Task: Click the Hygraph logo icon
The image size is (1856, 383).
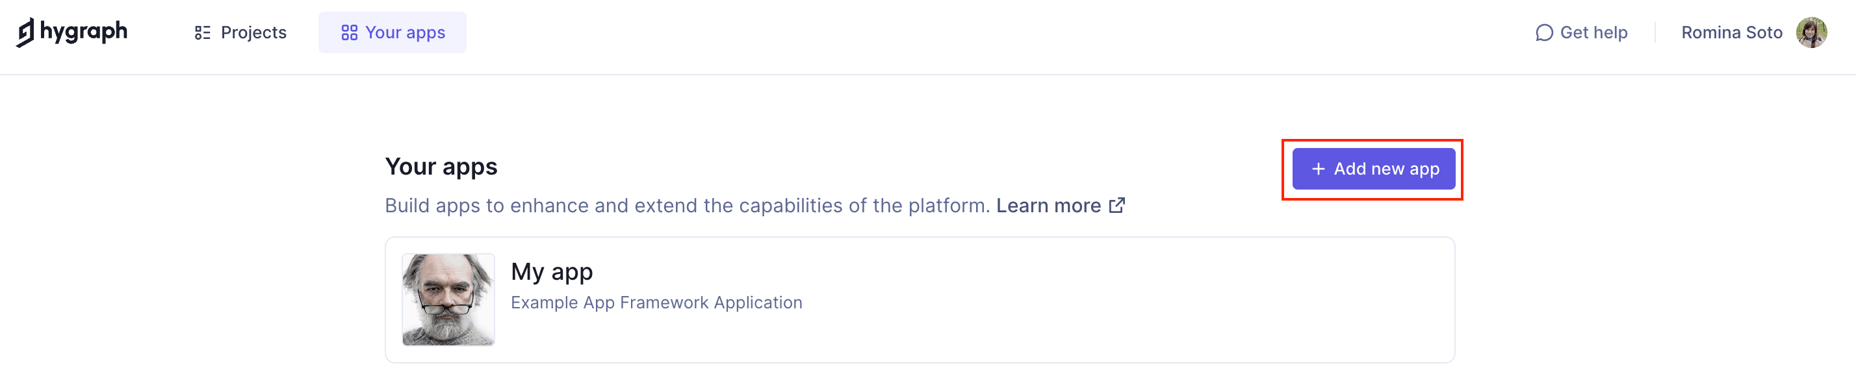Action: coord(27,32)
